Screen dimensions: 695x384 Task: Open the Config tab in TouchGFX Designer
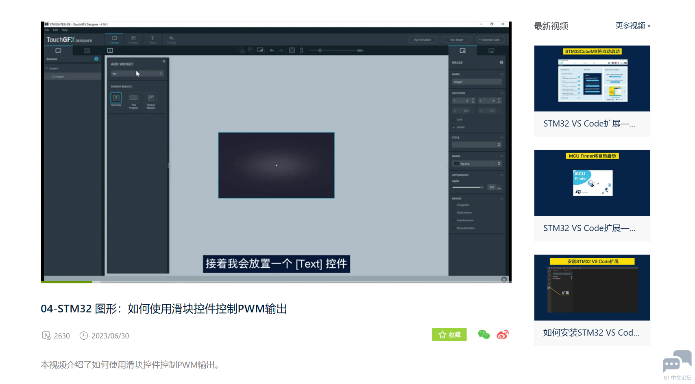pos(171,39)
